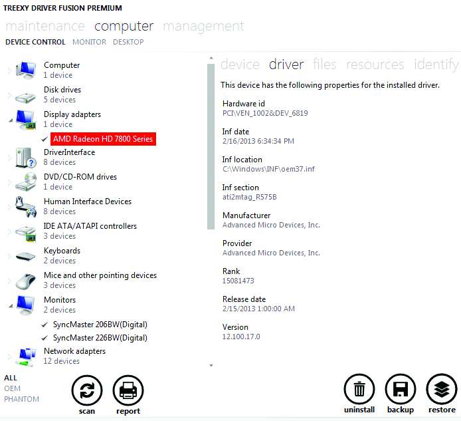
Task: Select the Mice and other pointing devices label
Action: point(100,275)
